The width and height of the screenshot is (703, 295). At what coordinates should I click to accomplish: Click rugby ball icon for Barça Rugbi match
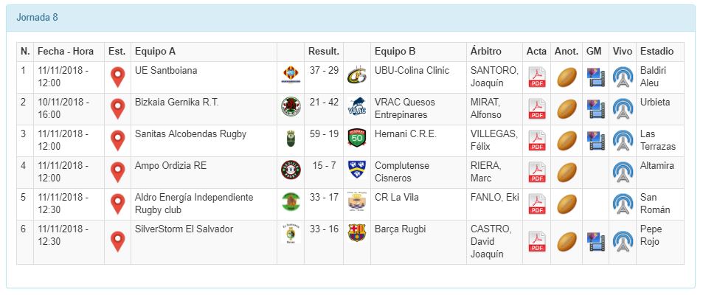(x=567, y=242)
